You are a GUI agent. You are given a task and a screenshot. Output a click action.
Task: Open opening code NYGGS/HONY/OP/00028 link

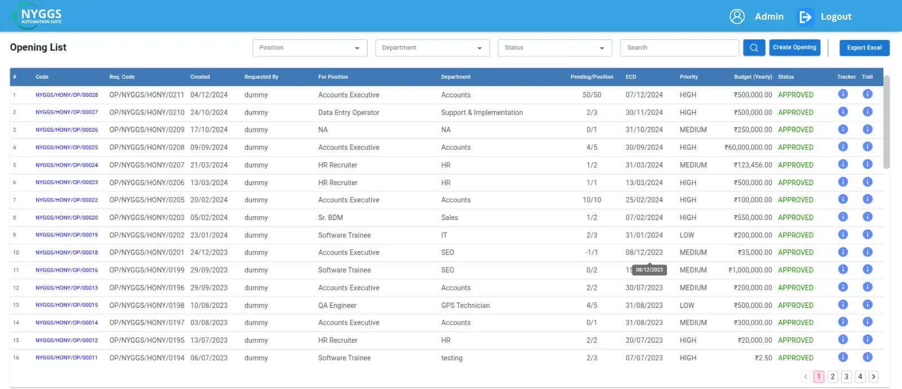[x=67, y=95]
